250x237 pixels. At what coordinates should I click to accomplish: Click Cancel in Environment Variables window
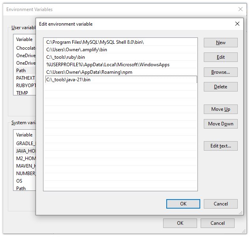pos(218,223)
